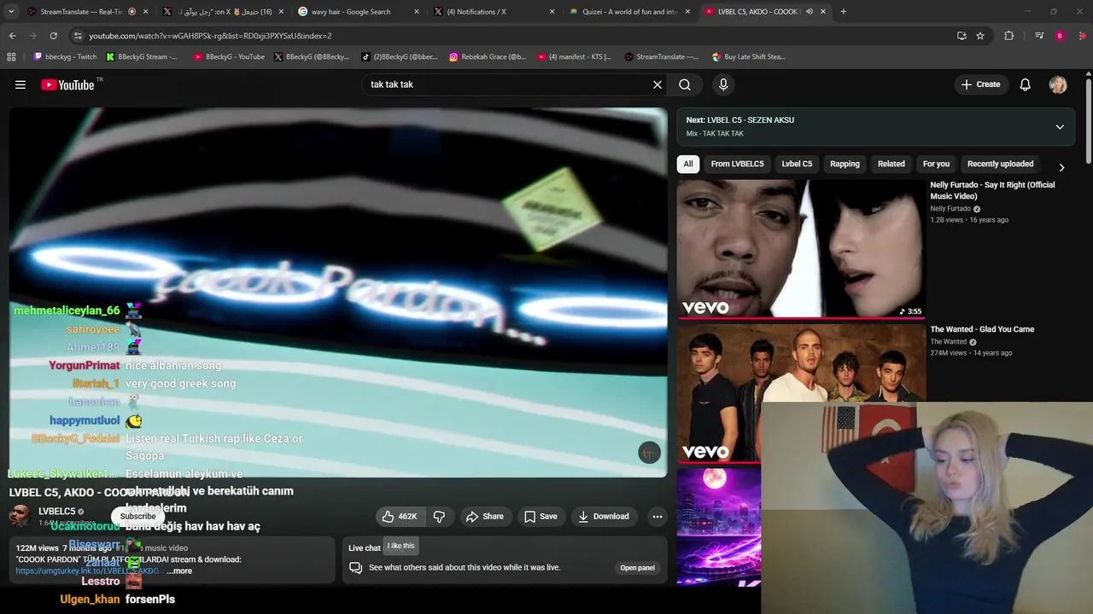Click the round overlay button in video corner
The width and height of the screenshot is (1093, 614).
[x=649, y=453]
